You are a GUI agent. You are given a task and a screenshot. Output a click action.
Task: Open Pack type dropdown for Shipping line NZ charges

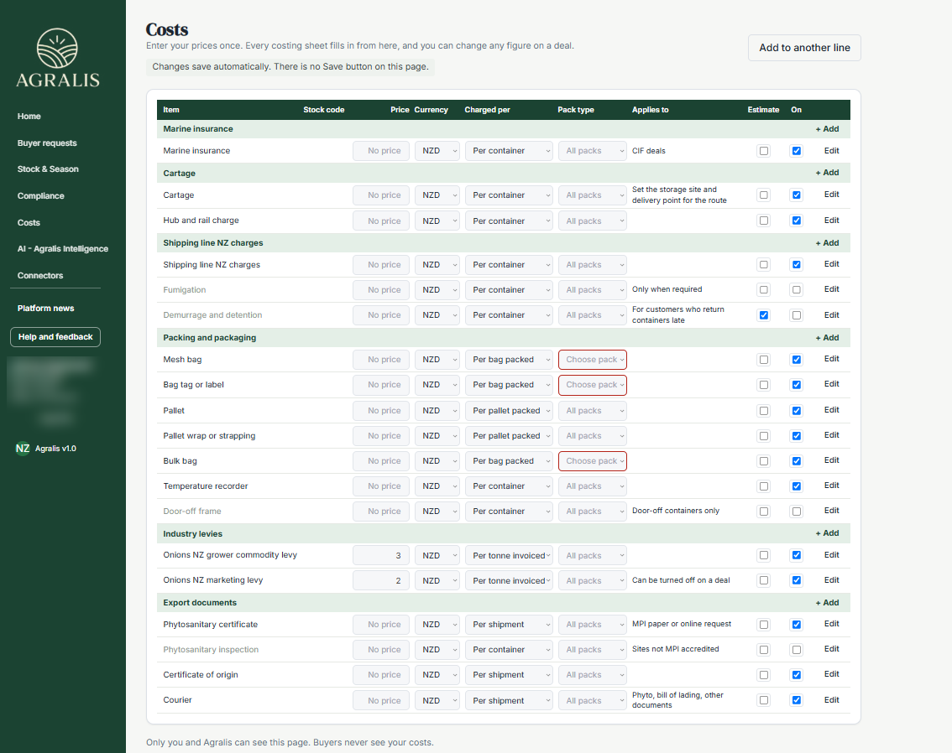pos(593,265)
